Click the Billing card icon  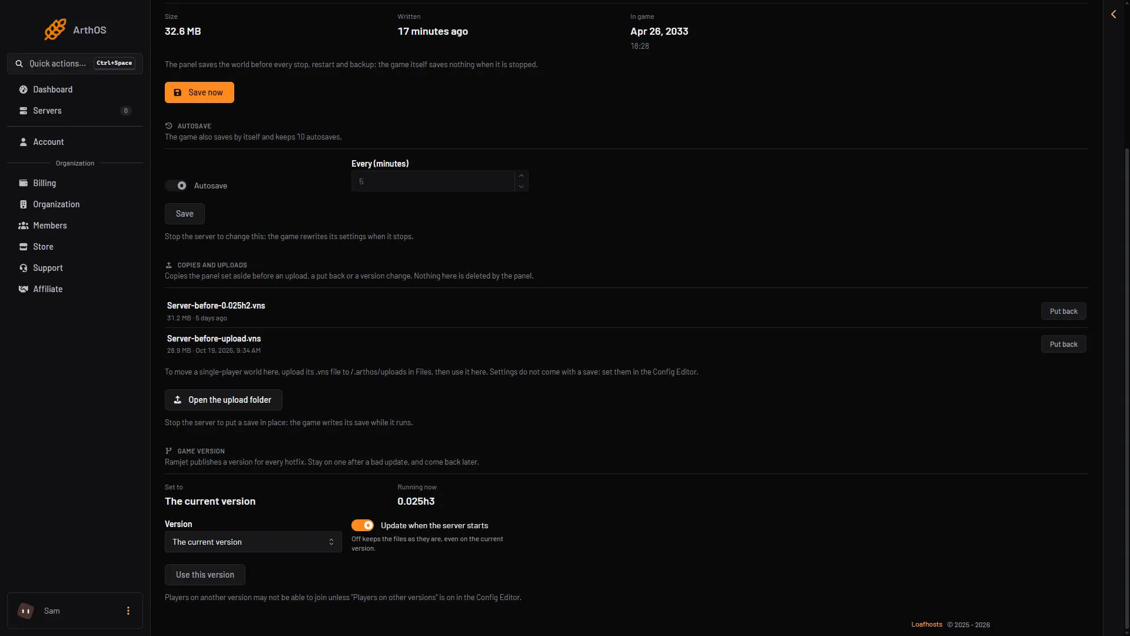(24, 183)
